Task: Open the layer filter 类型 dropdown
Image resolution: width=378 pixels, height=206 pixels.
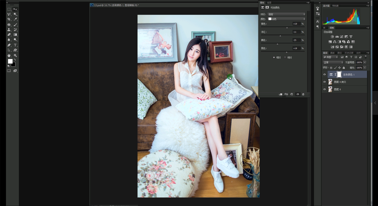Action: (330, 57)
